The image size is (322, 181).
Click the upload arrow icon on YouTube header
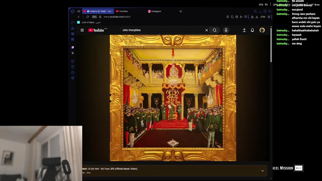[244, 30]
